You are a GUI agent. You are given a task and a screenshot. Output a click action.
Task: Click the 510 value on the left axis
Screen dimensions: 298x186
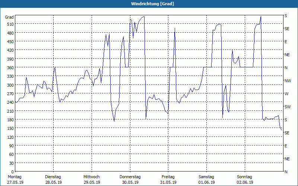coord(11,24)
